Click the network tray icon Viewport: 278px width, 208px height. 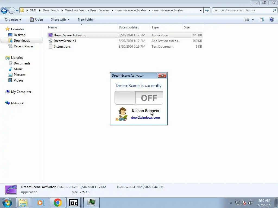237,203
